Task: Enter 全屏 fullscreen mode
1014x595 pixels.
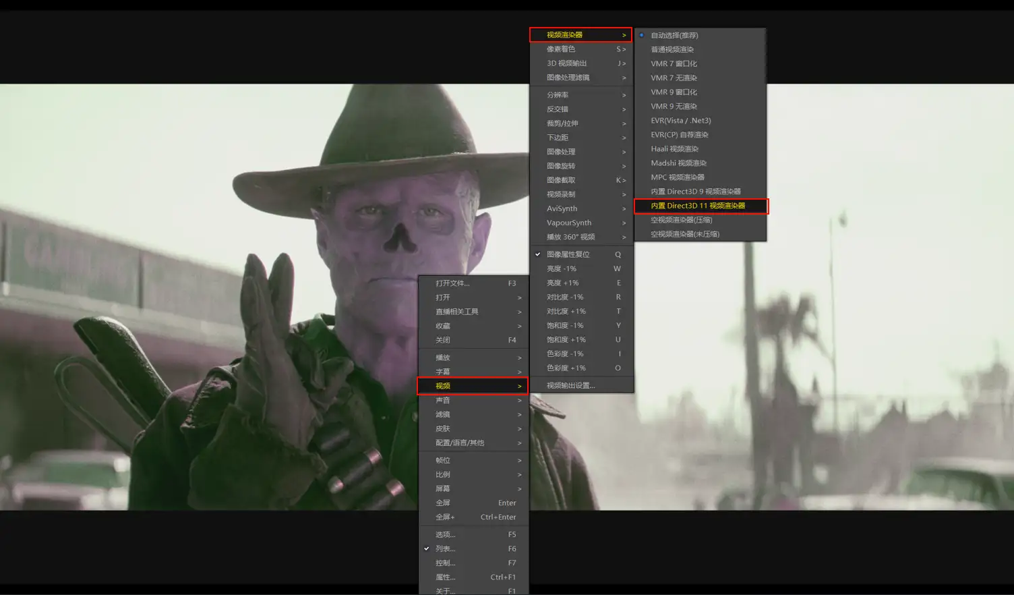Action: 443,503
